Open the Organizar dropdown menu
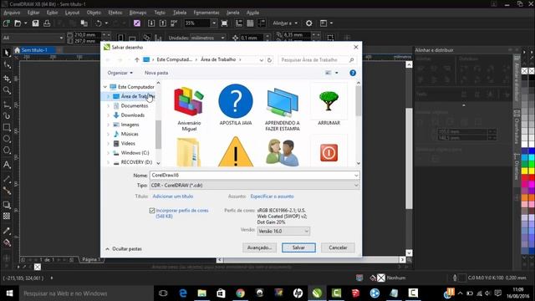Screen dimensions: 535x301 click(120, 73)
